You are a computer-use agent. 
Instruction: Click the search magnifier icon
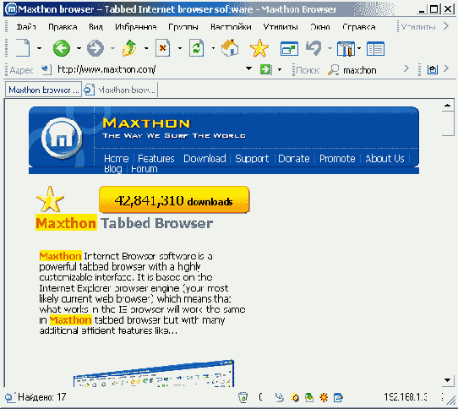pos(333,70)
